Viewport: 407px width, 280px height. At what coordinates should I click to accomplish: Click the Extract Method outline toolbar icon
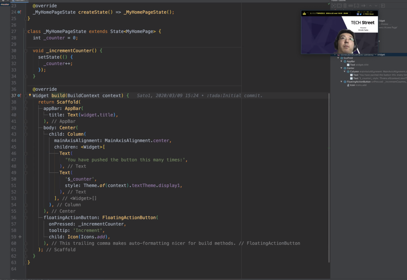coord(364,5)
